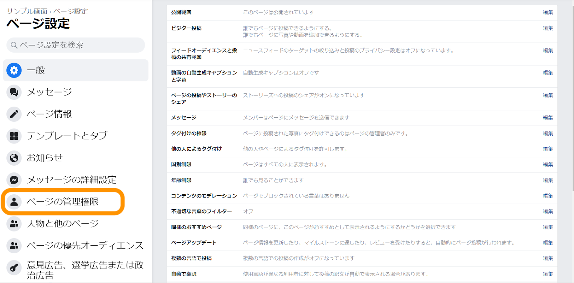Screen dimensions: 574x283
Task: Click 編集 for the 公開範囲 row
Action: pyautogui.click(x=548, y=12)
